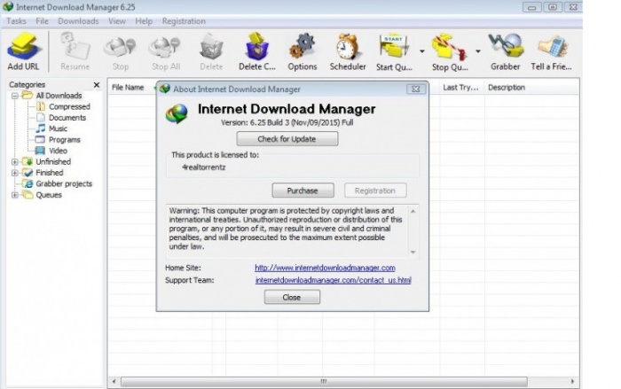Screen dimensions: 621x389
Task: Click the Tell a Friend icon
Action: (x=551, y=52)
